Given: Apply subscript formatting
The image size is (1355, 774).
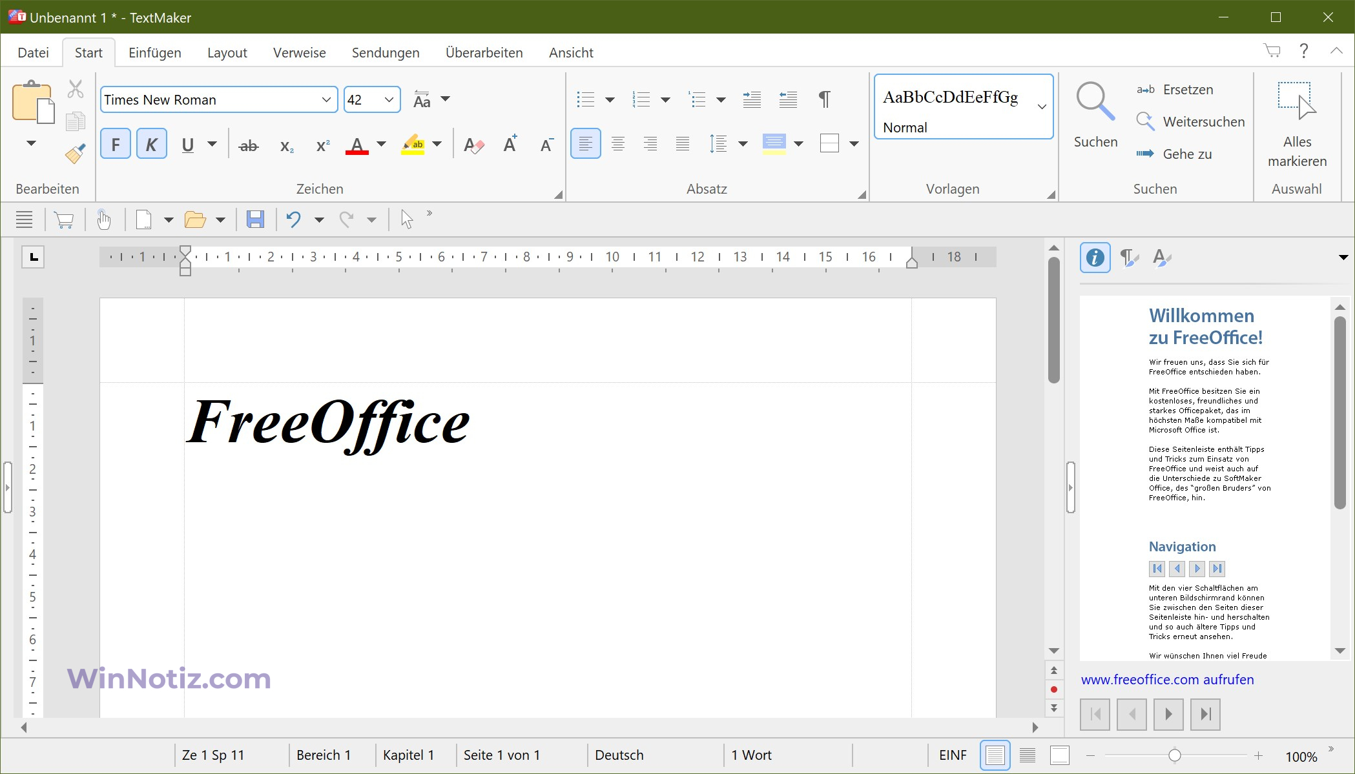Looking at the screenshot, I should coord(287,146).
